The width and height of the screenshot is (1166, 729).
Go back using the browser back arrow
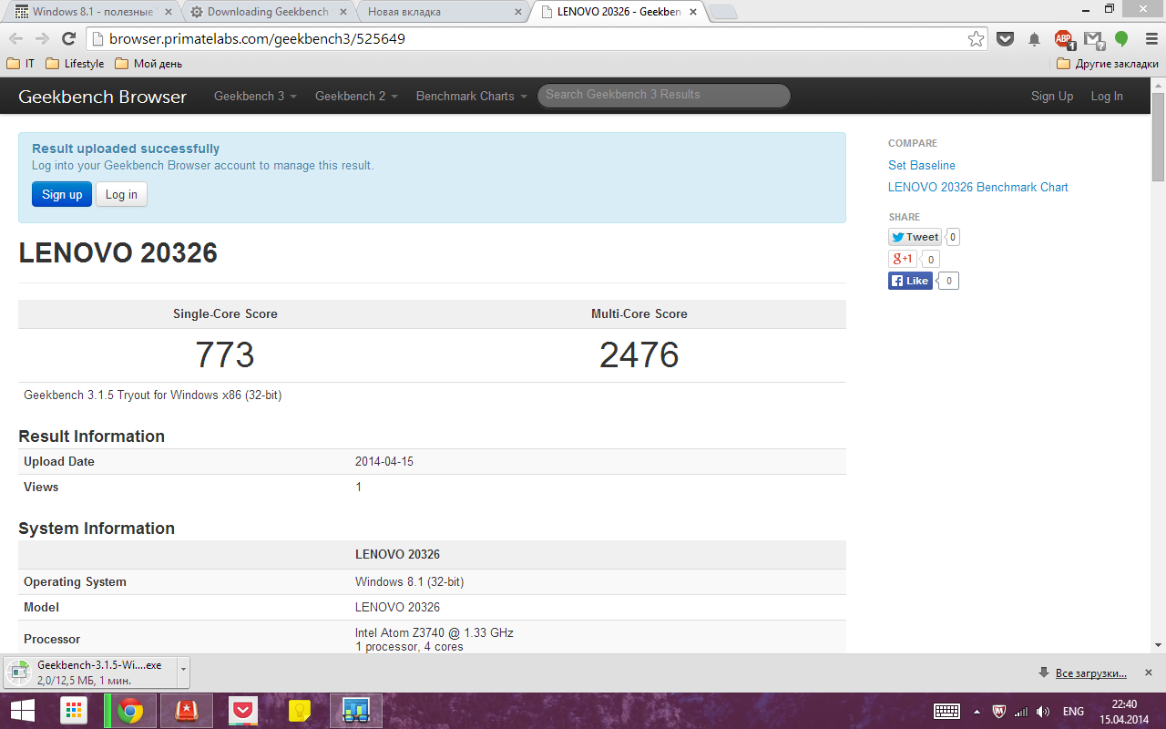point(16,38)
